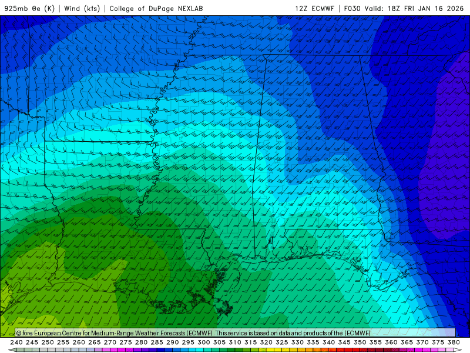Click the "F030" forecast hour text

pos(352,8)
